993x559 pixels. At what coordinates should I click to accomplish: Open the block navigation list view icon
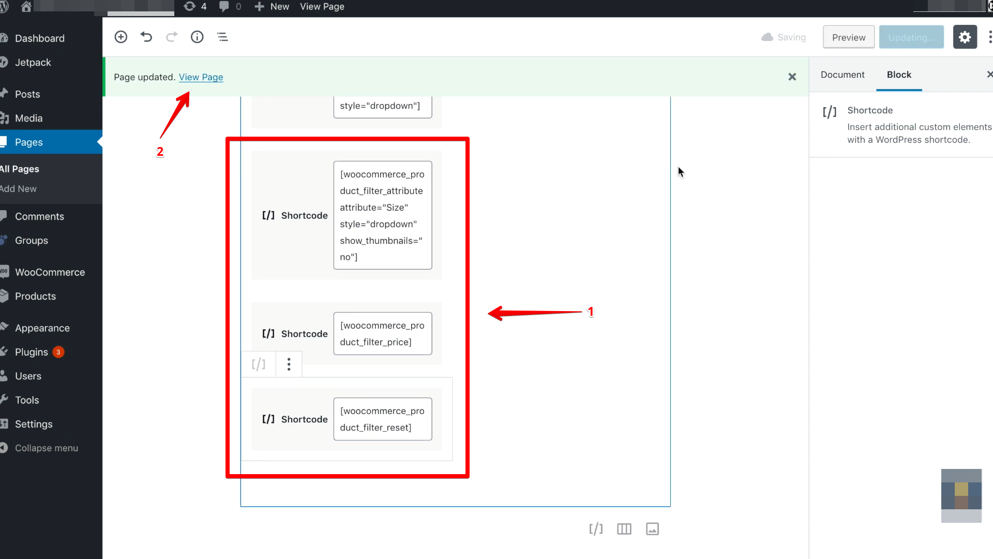[x=222, y=37]
